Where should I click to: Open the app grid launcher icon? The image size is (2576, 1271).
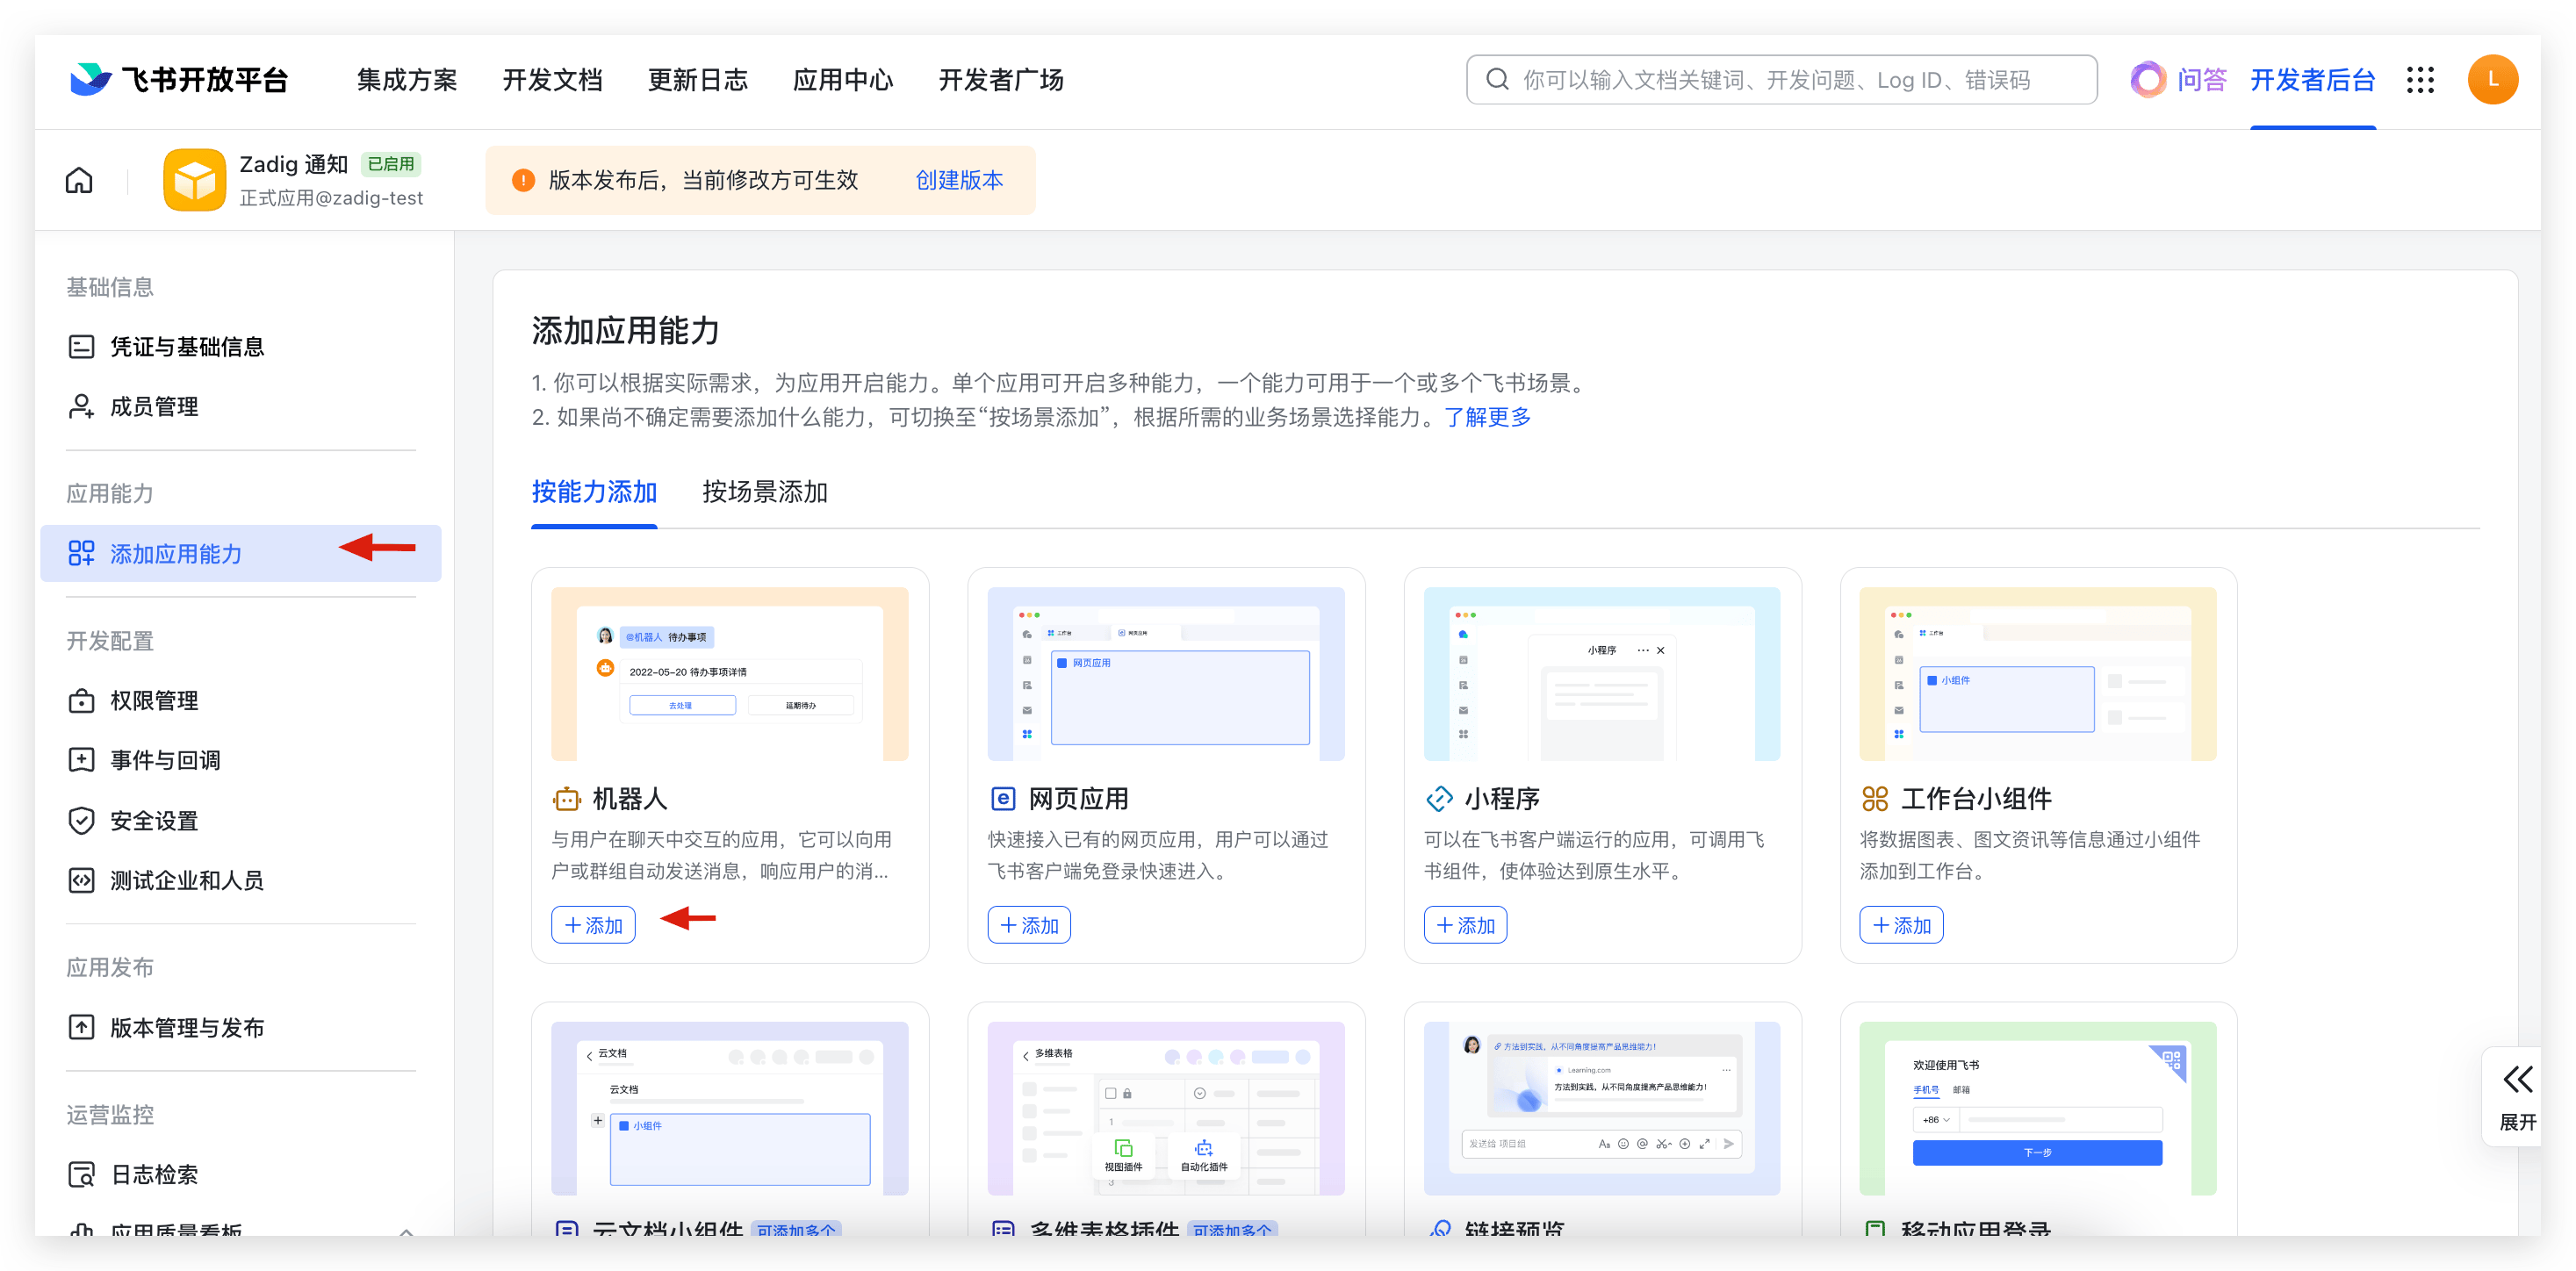(x=2419, y=80)
